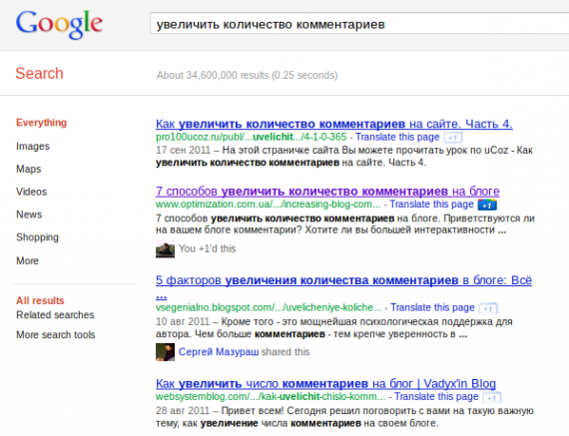
Task: Switch to Videos results
Action: tap(32, 192)
